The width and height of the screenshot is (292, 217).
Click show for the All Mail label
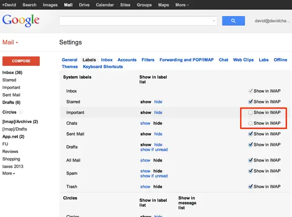tap(145, 160)
